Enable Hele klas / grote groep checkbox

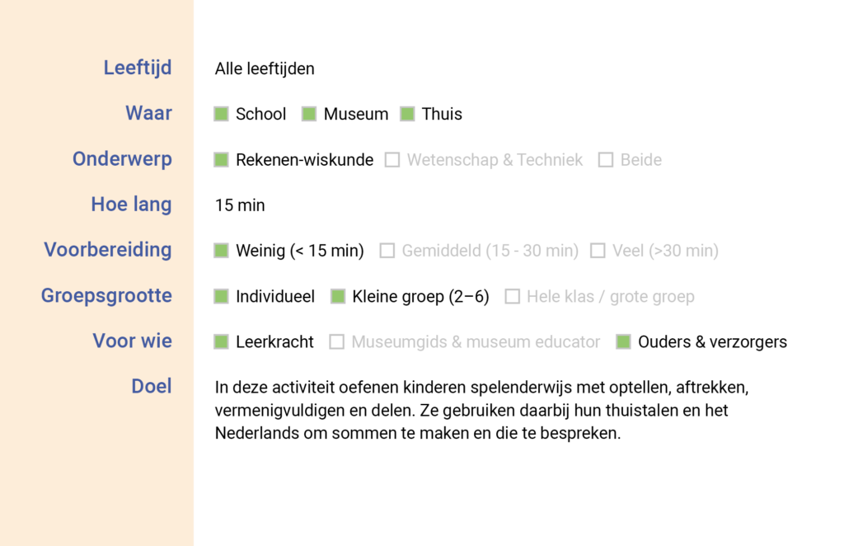[512, 296]
